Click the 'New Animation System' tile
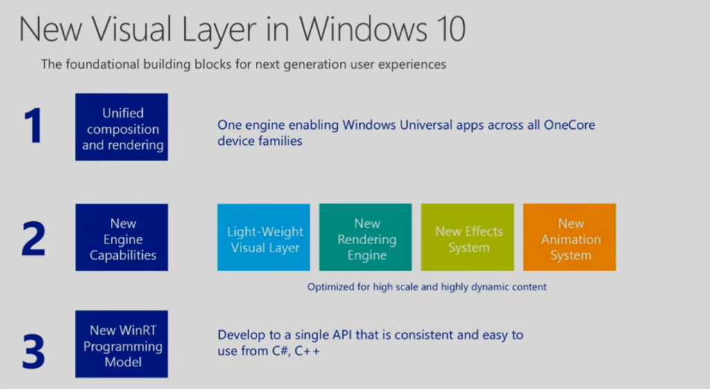The height and width of the screenshot is (389, 710). [569, 237]
